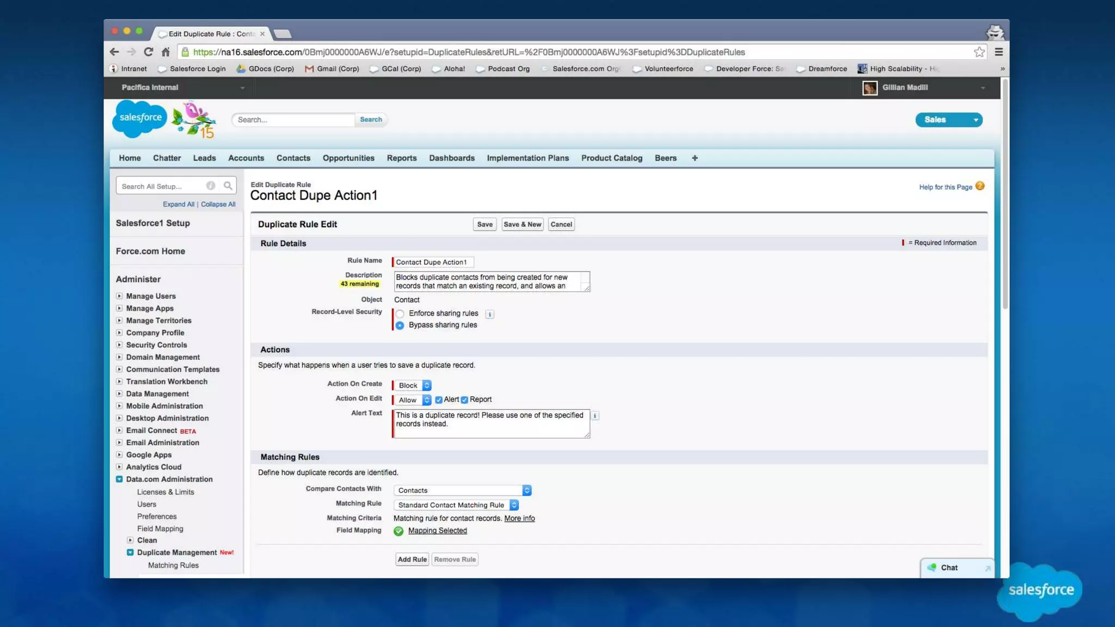
Task: Click the page vertical scrollbar
Action: tap(1004, 194)
